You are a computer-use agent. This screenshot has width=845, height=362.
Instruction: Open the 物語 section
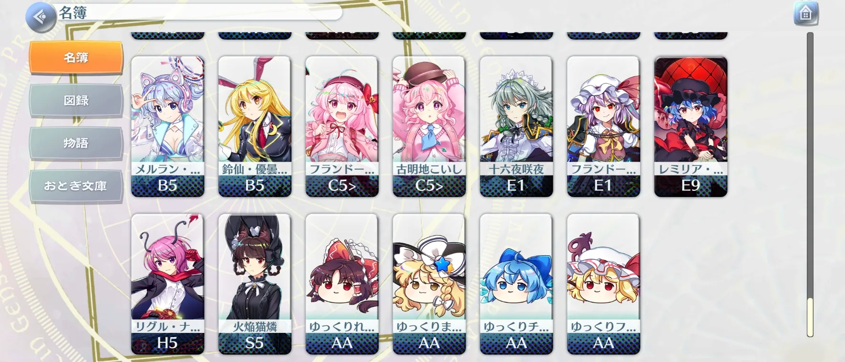click(76, 143)
